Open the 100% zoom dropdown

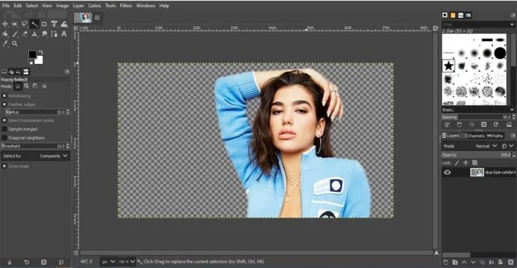(x=127, y=262)
